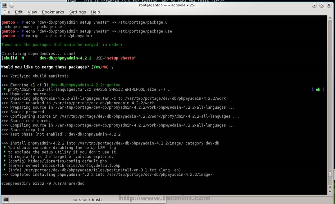The image size is (335, 204).
Task: Open the File menu
Action: (6, 12)
